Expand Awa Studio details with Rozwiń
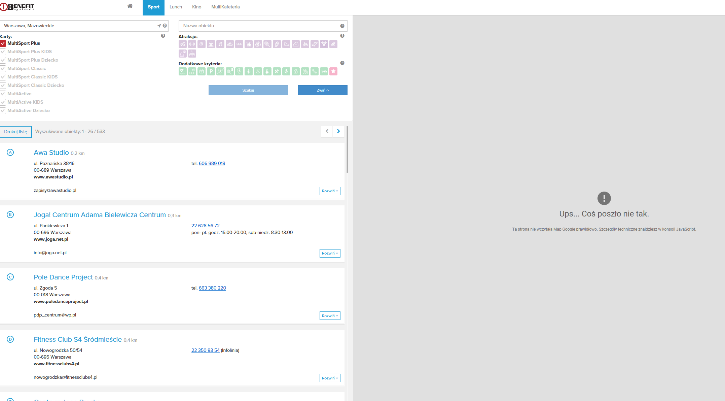 330,191
